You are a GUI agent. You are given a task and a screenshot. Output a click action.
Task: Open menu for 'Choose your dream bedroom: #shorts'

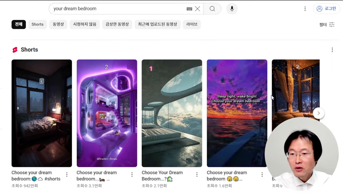(67, 175)
